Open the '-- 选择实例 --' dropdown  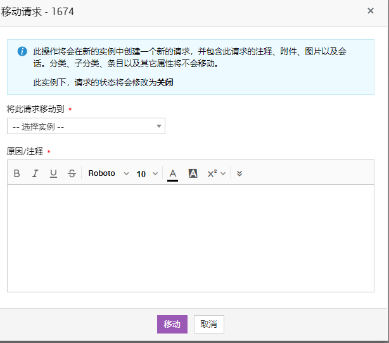[x=86, y=127]
